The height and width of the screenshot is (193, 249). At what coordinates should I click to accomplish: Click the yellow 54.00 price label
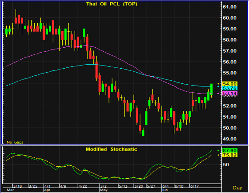pyautogui.click(x=229, y=84)
